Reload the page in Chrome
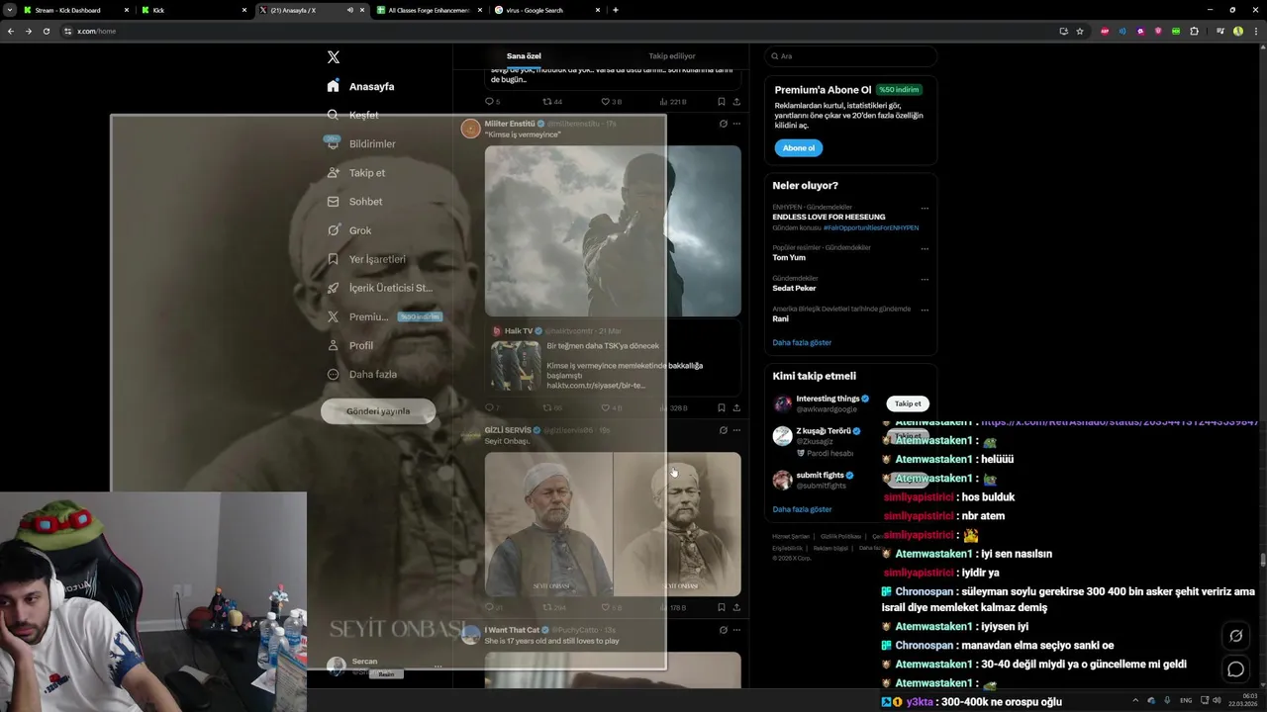 pyautogui.click(x=46, y=31)
